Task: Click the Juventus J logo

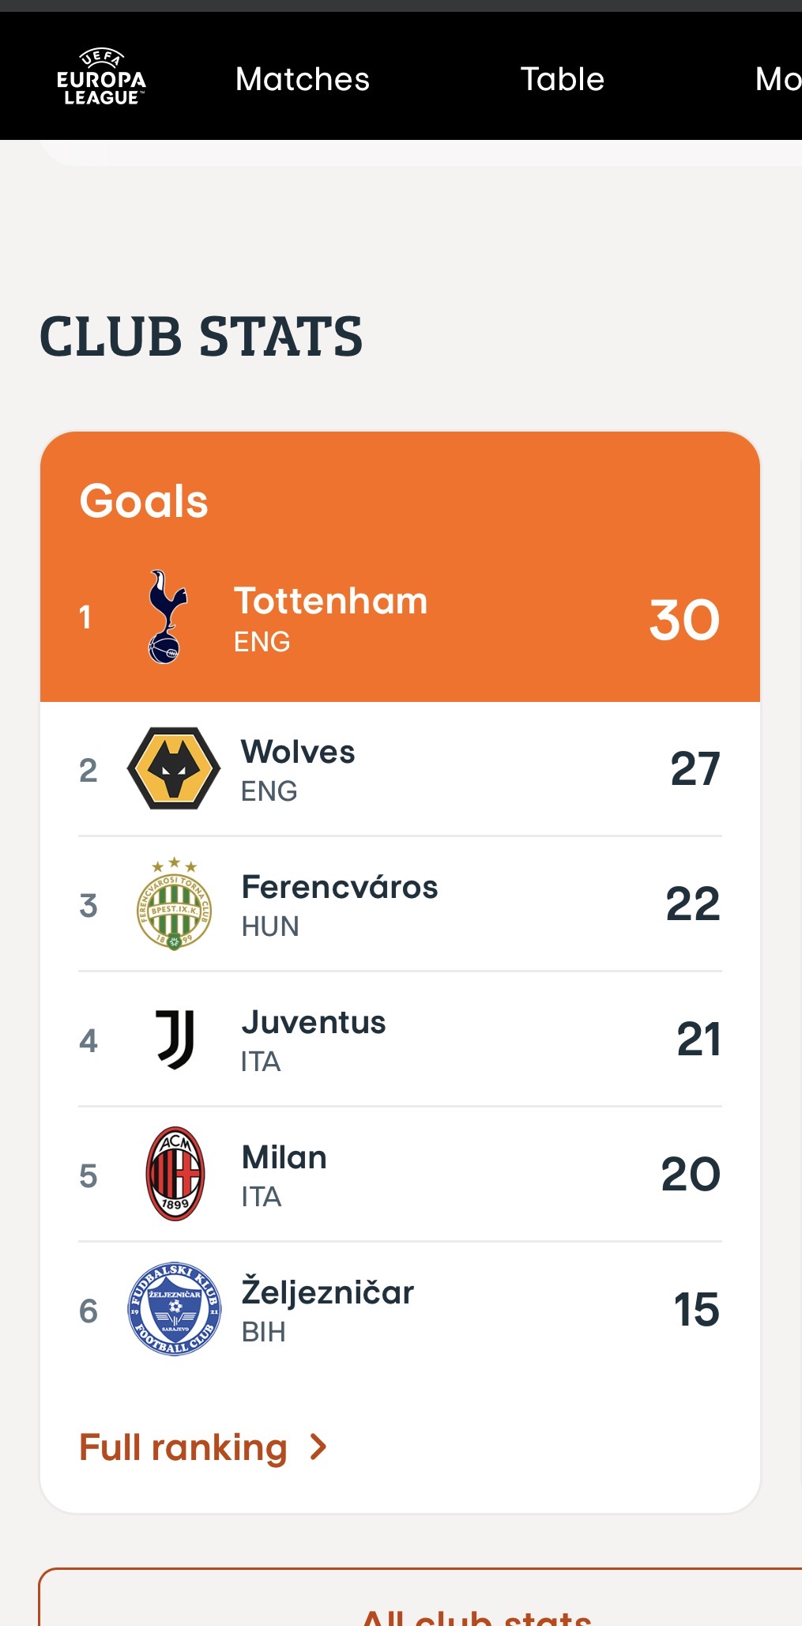Action: (175, 1039)
